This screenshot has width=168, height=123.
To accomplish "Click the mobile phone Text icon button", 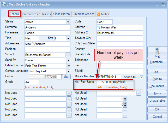I will (x=157, y=52).
